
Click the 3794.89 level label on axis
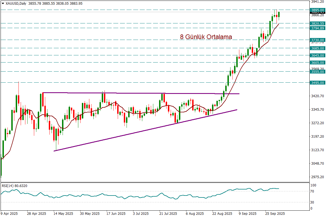[317, 28]
